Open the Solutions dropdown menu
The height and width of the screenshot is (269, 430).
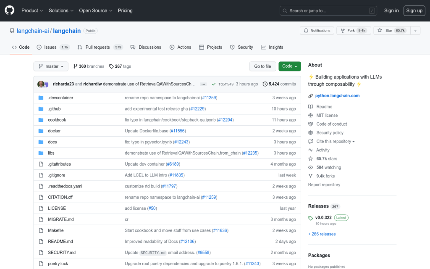[x=61, y=11]
